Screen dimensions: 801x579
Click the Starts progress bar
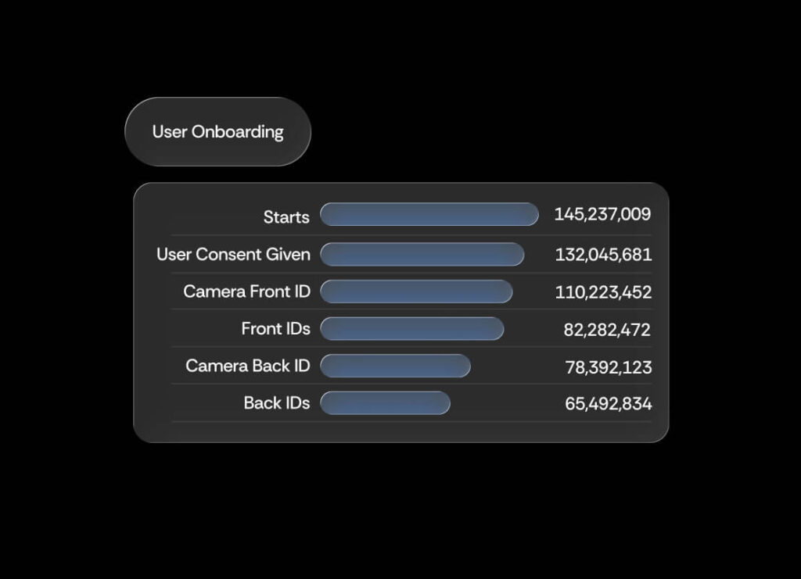(x=429, y=214)
